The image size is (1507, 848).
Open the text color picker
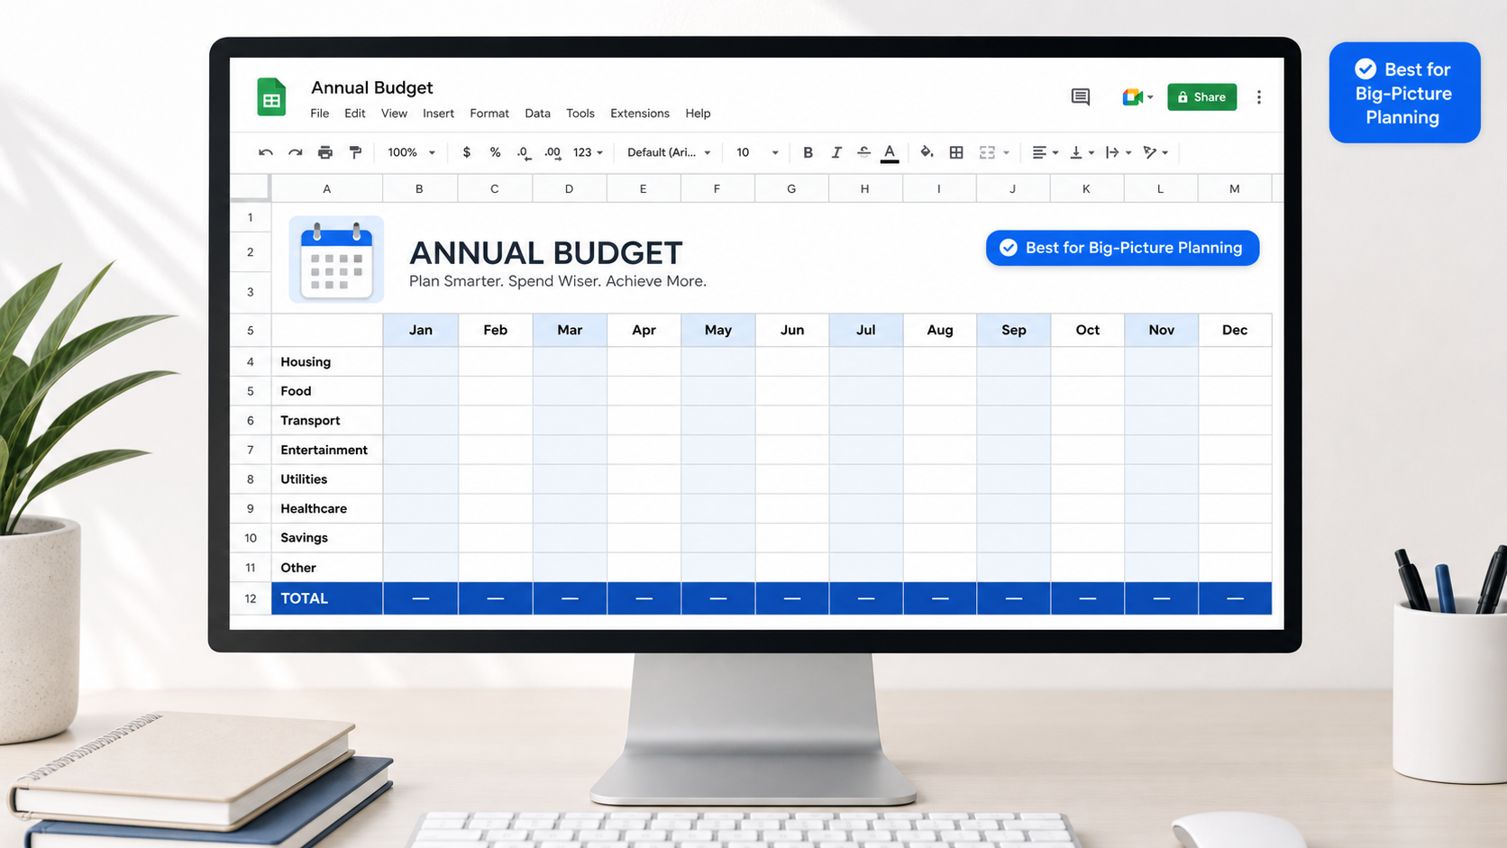click(x=890, y=153)
